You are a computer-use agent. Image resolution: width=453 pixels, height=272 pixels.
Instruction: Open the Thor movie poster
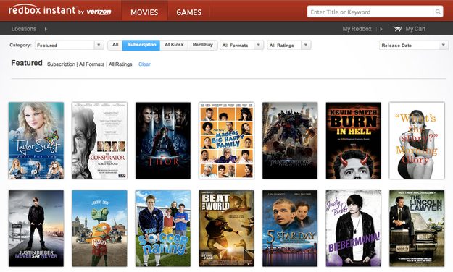pyautogui.click(x=163, y=140)
